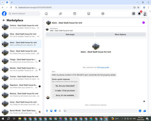The image size is (151, 121).
Task: Choose a GIF icon
Action: [60, 111]
